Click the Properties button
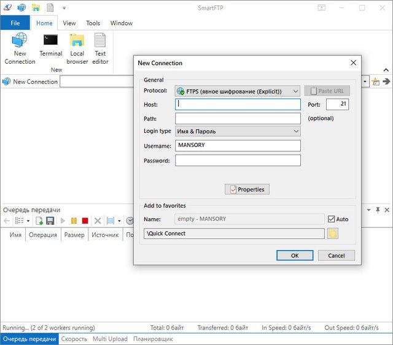Screen dimensions: 393x345 click(x=247, y=189)
